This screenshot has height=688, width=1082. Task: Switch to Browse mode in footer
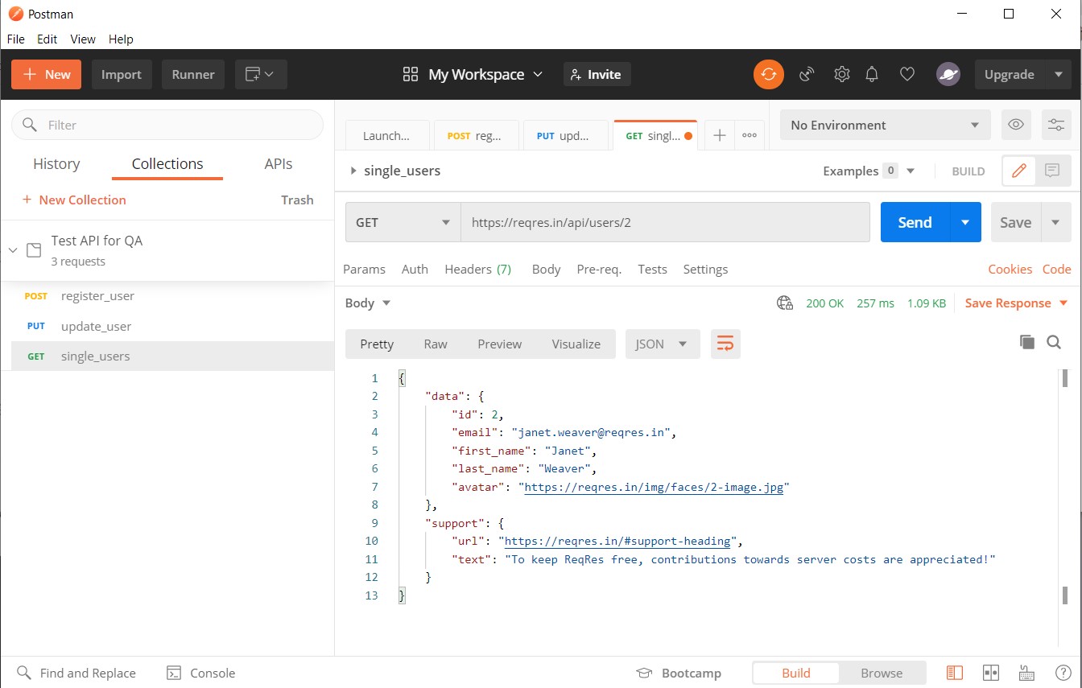[x=882, y=673]
